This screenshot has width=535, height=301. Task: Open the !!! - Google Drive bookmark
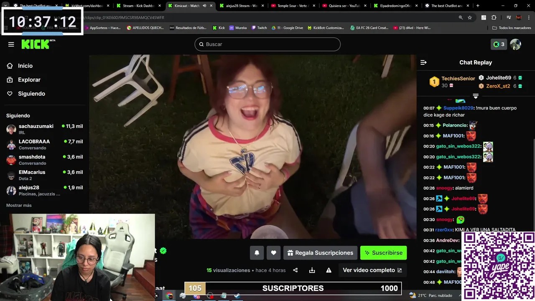coord(287,28)
